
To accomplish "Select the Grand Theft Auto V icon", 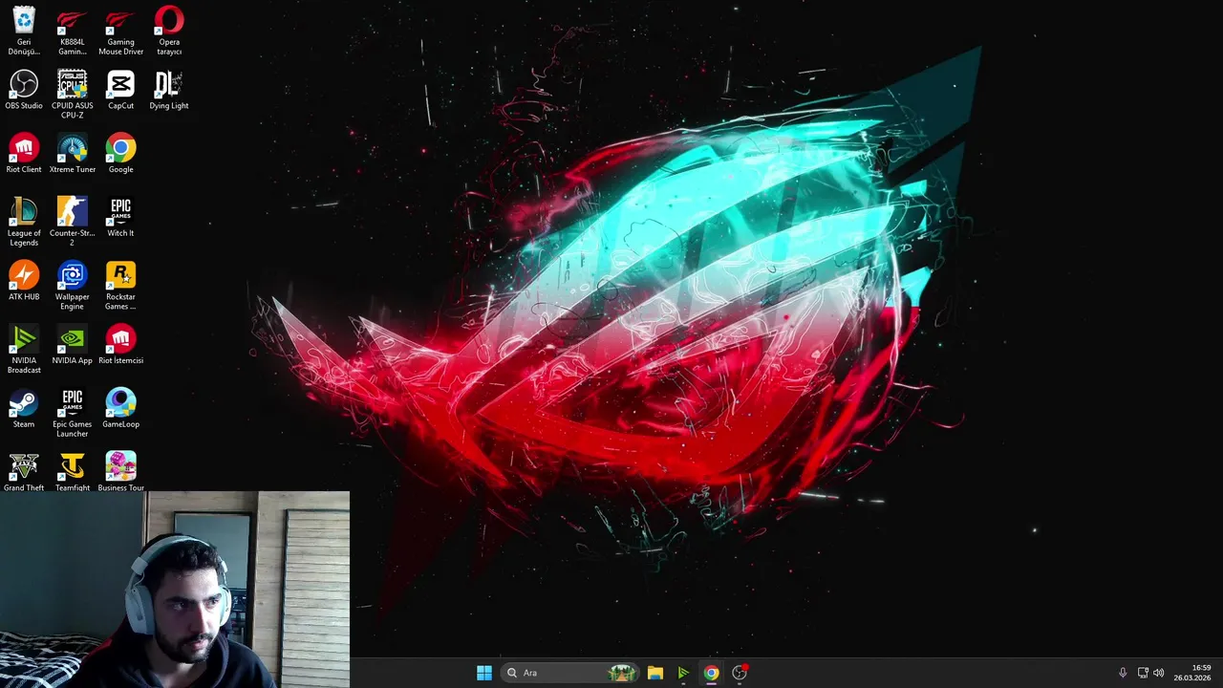I will click(x=24, y=472).
